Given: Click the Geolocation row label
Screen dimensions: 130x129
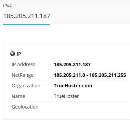Looking at the screenshot, I should click(x=25, y=107).
